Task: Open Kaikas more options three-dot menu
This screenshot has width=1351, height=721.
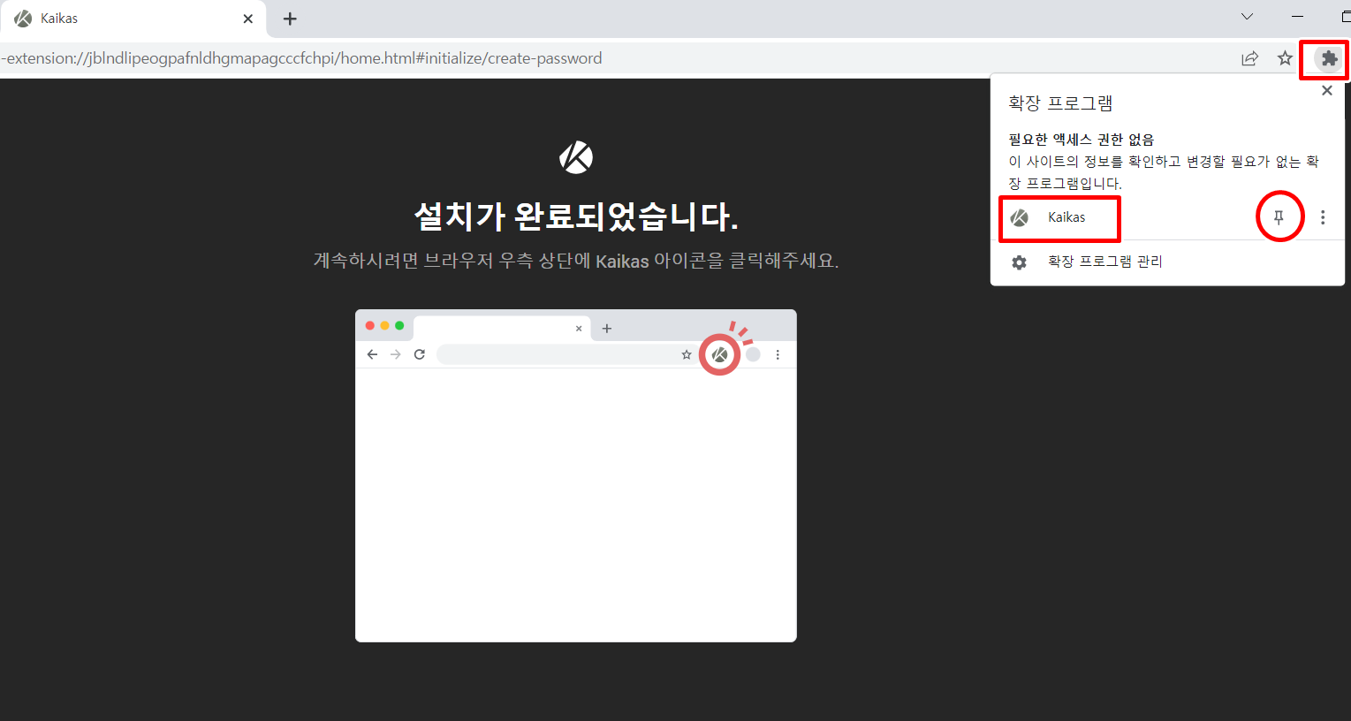Action: point(1323,217)
